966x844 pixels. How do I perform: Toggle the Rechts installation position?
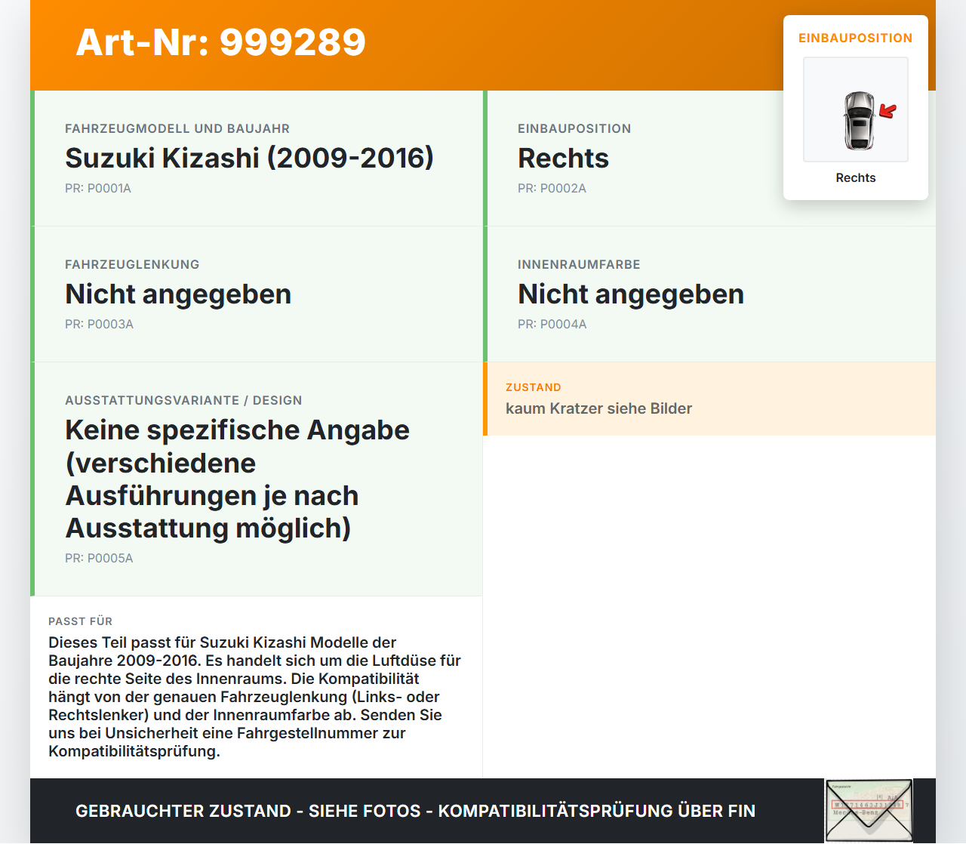point(563,159)
